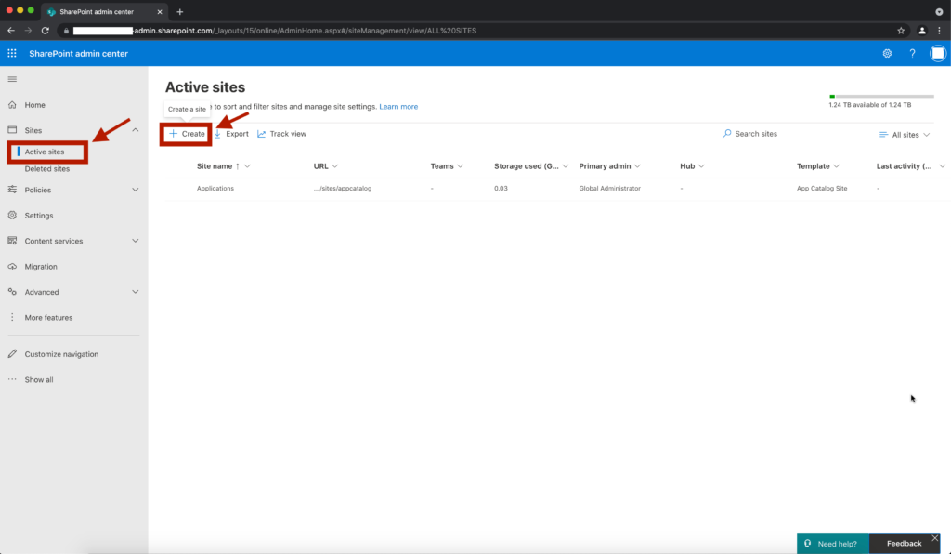951x554 pixels.
Task: Click the Global Administrator cell
Action: tap(609, 189)
